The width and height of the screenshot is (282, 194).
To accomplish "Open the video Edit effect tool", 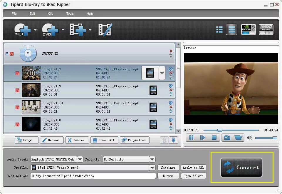I will tap(105, 30).
